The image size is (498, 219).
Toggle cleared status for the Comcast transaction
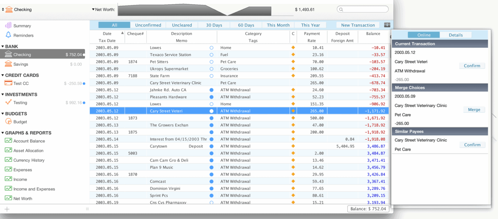211,181
